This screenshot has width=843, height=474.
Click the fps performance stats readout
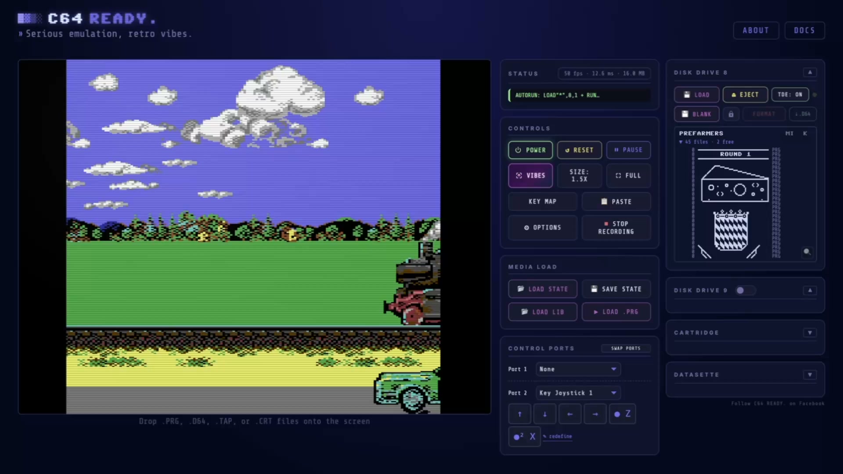pos(604,74)
